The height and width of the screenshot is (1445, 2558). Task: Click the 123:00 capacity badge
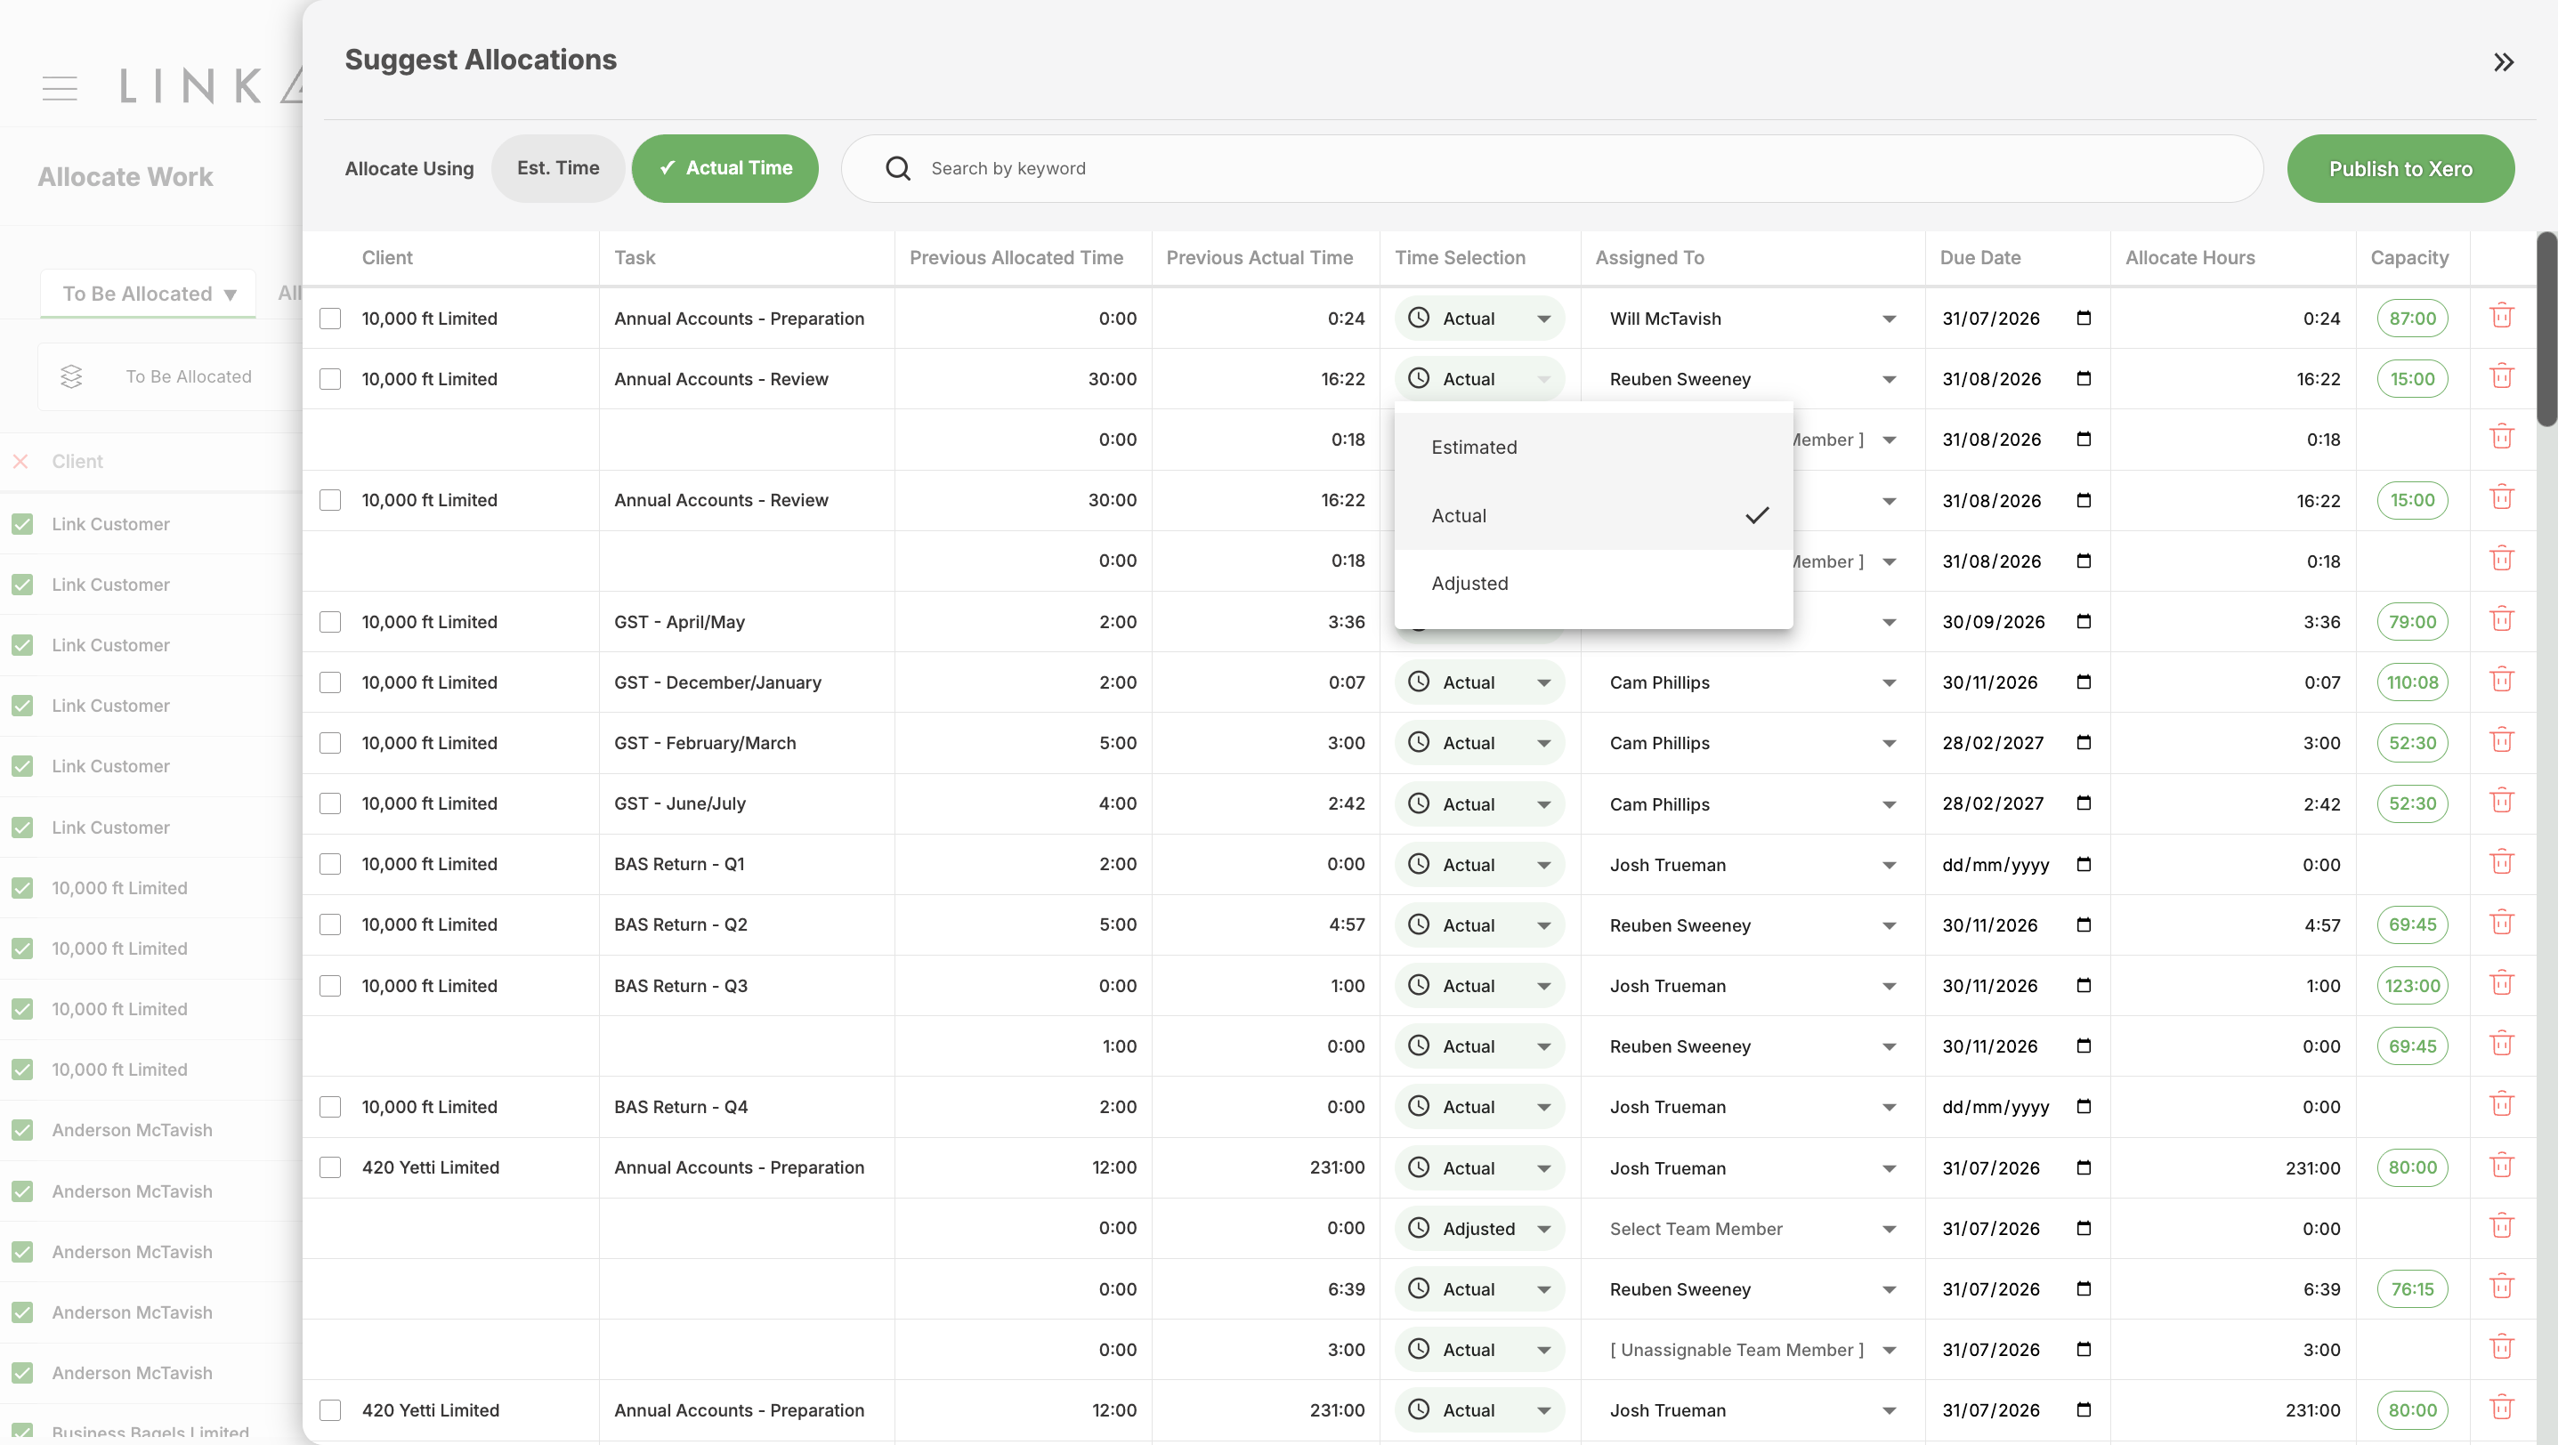tap(2412, 986)
